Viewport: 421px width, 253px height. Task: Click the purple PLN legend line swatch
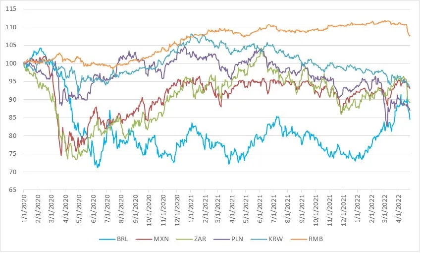pos(221,239)
